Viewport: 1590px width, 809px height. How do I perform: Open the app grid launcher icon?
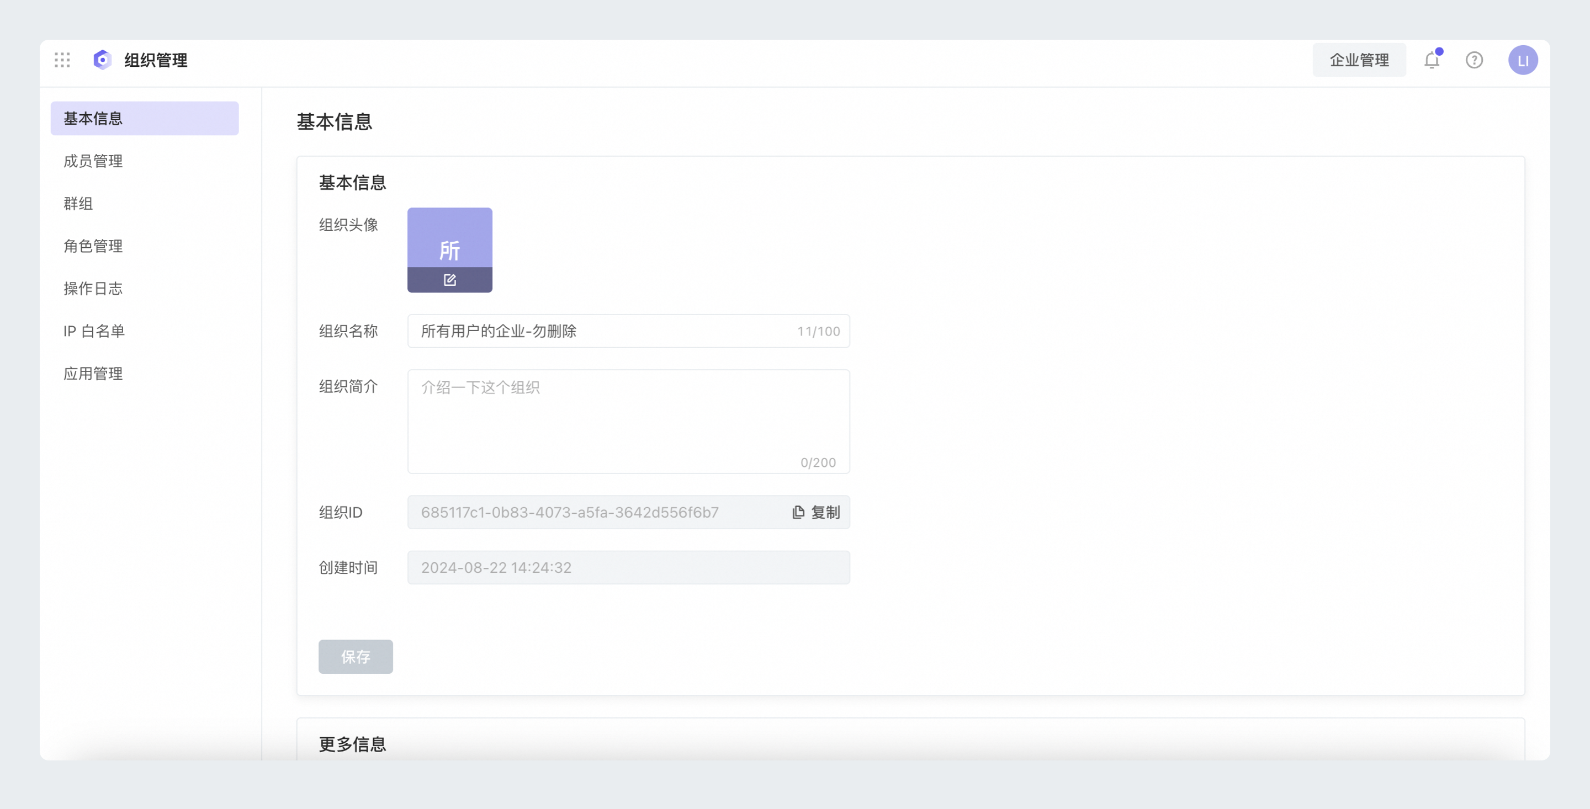[62, 60]
